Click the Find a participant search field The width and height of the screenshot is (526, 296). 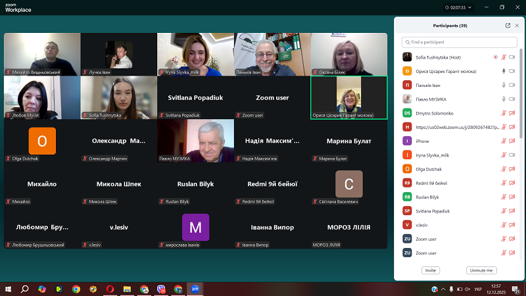pyautogui.click(x=460, y=42)
